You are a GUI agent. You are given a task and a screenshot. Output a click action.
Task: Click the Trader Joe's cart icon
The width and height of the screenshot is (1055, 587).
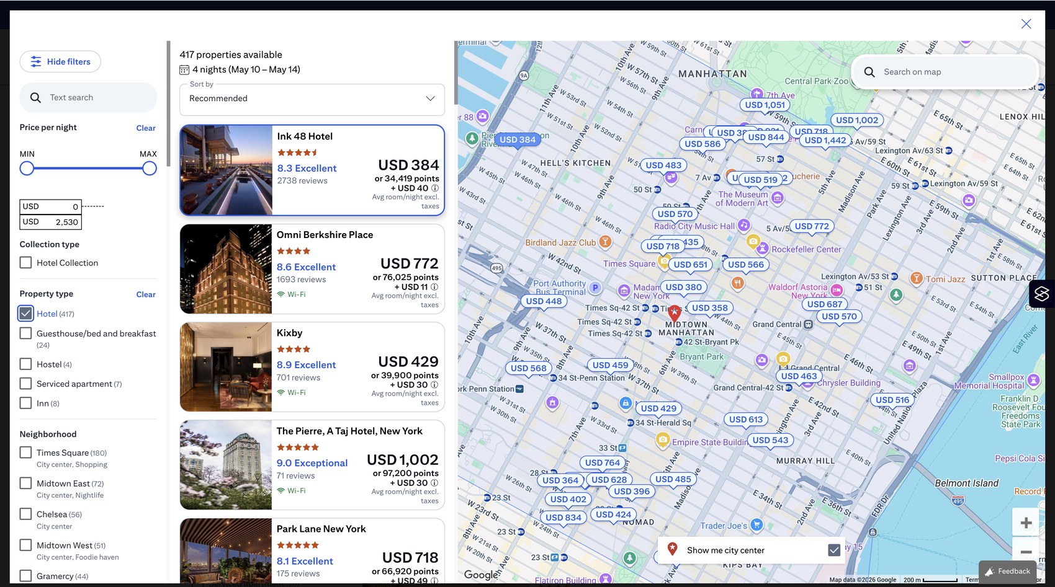coord(756,525)
